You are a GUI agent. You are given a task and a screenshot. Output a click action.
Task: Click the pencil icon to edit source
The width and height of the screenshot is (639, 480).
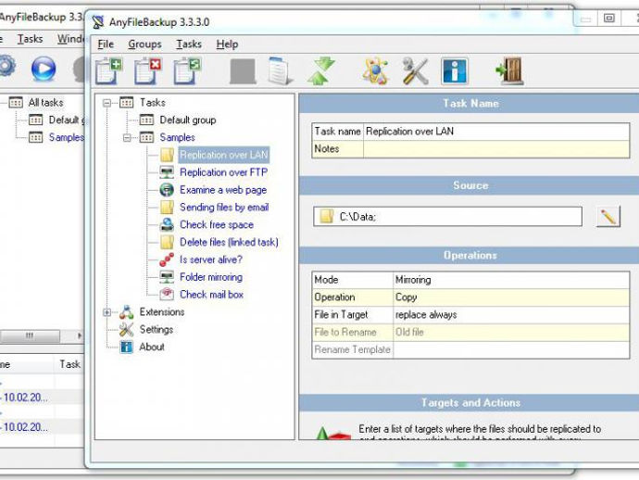point(608,216)
